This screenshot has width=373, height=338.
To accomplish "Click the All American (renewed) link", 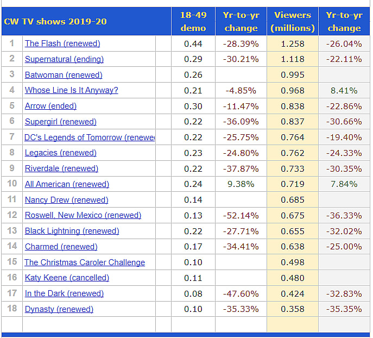I will tap(67, 184).
